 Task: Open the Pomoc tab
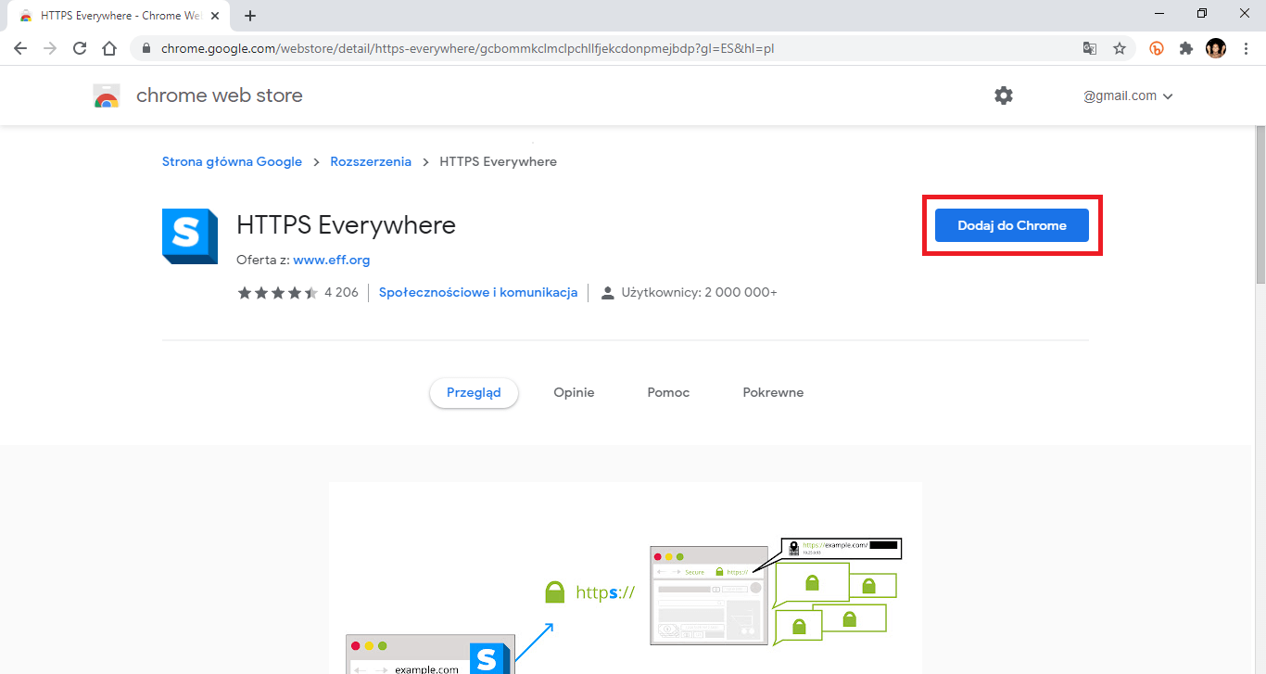tap(668, 392)
